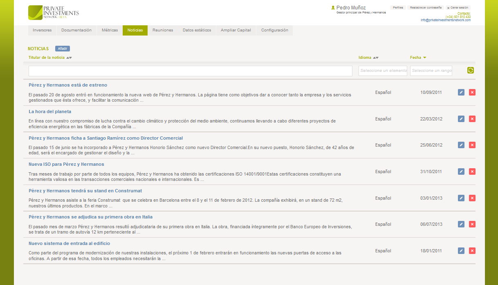Edit the news dated 10/09/2011
The width and height of the screenshot is (498, 285).
pos(461,92)
